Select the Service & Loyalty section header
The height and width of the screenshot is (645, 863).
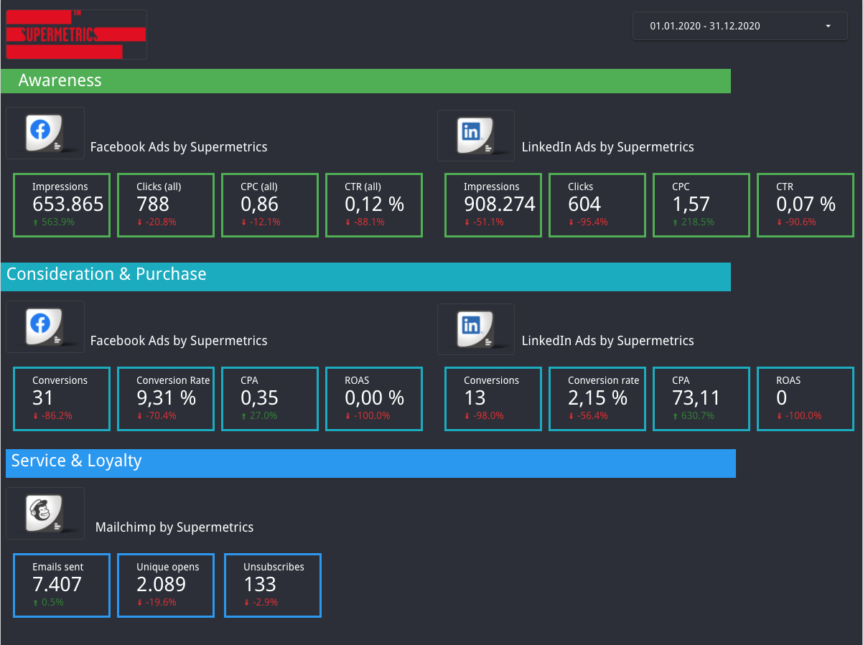370,463
